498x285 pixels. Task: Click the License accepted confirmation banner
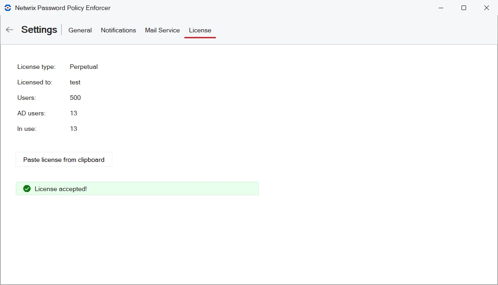tap(137, 188)
